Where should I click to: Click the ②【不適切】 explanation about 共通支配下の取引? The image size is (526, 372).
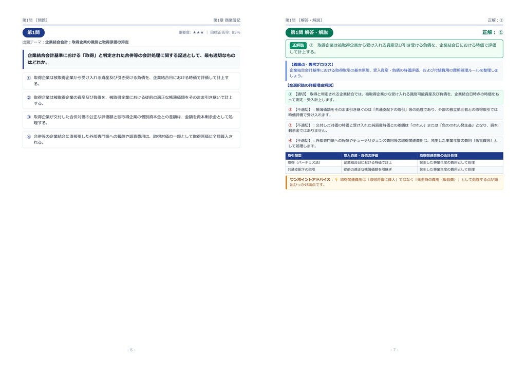coord(394,112)
